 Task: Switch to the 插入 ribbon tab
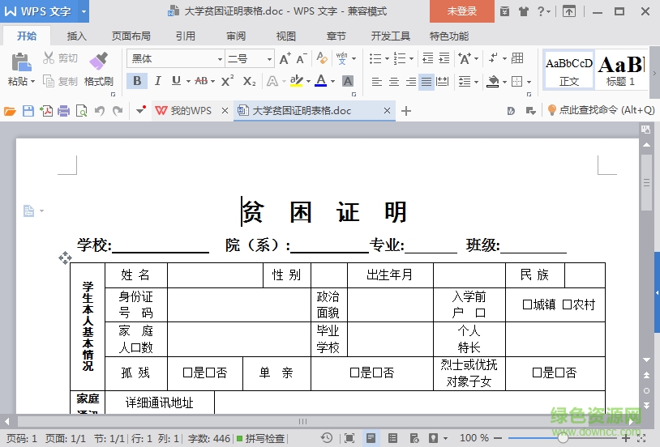[77, 36]
